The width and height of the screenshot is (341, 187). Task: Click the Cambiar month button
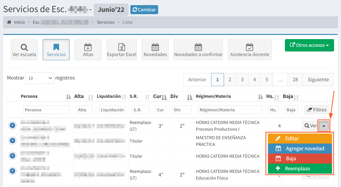coord(144,10)
